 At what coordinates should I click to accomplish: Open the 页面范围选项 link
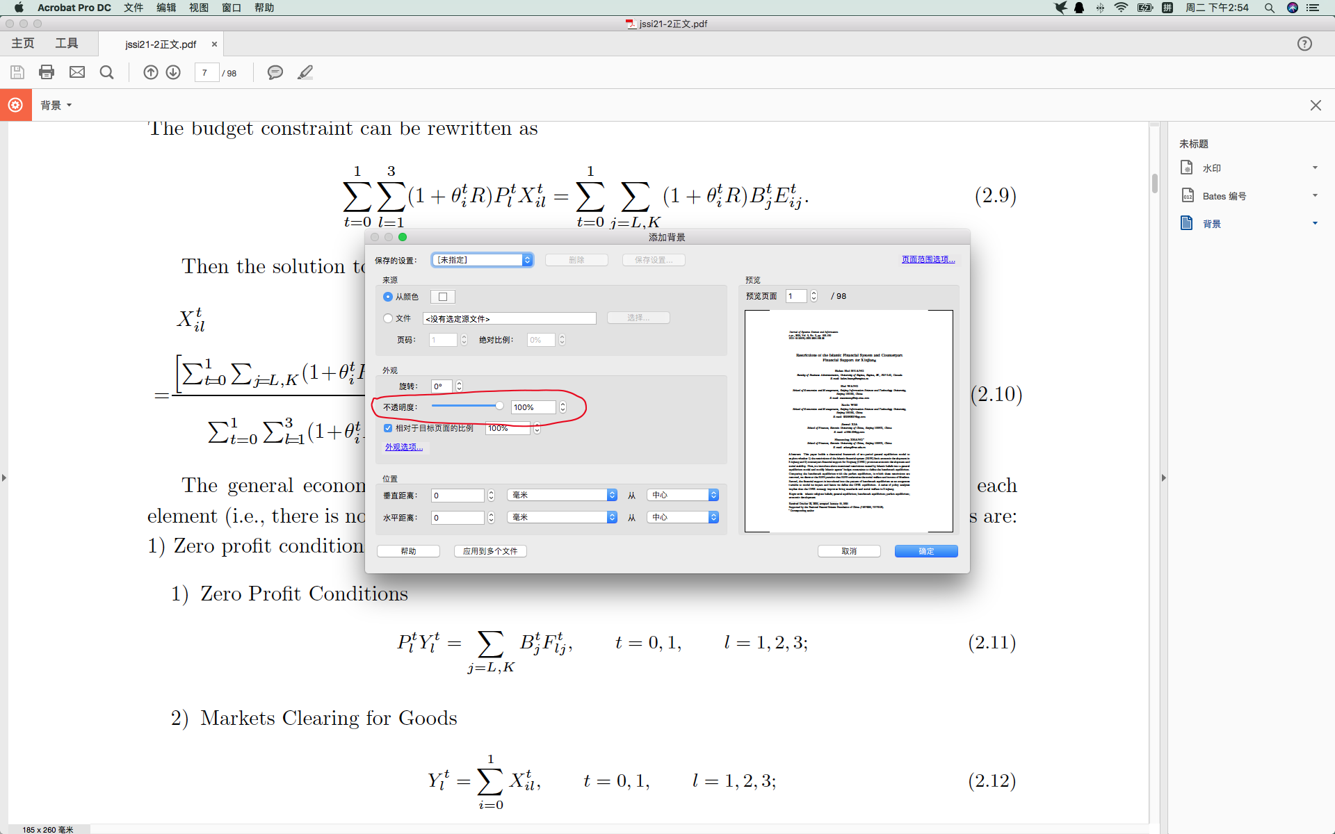pos(928,259)
